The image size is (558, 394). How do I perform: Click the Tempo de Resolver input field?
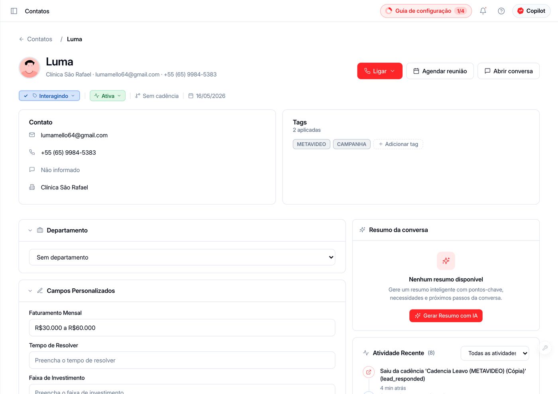[182, 360]
